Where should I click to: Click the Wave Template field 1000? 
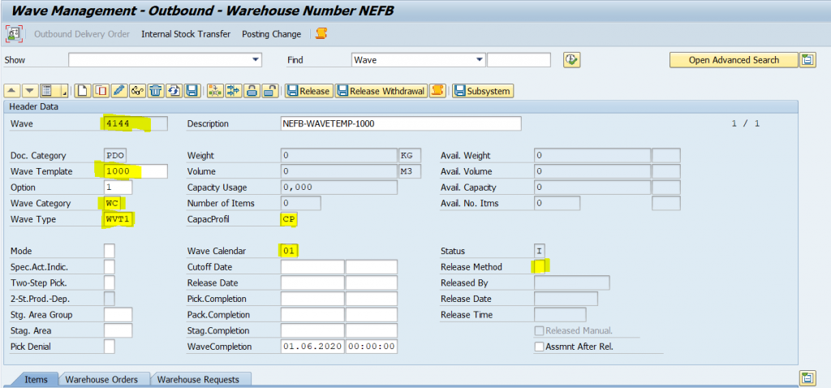[136, 171]
